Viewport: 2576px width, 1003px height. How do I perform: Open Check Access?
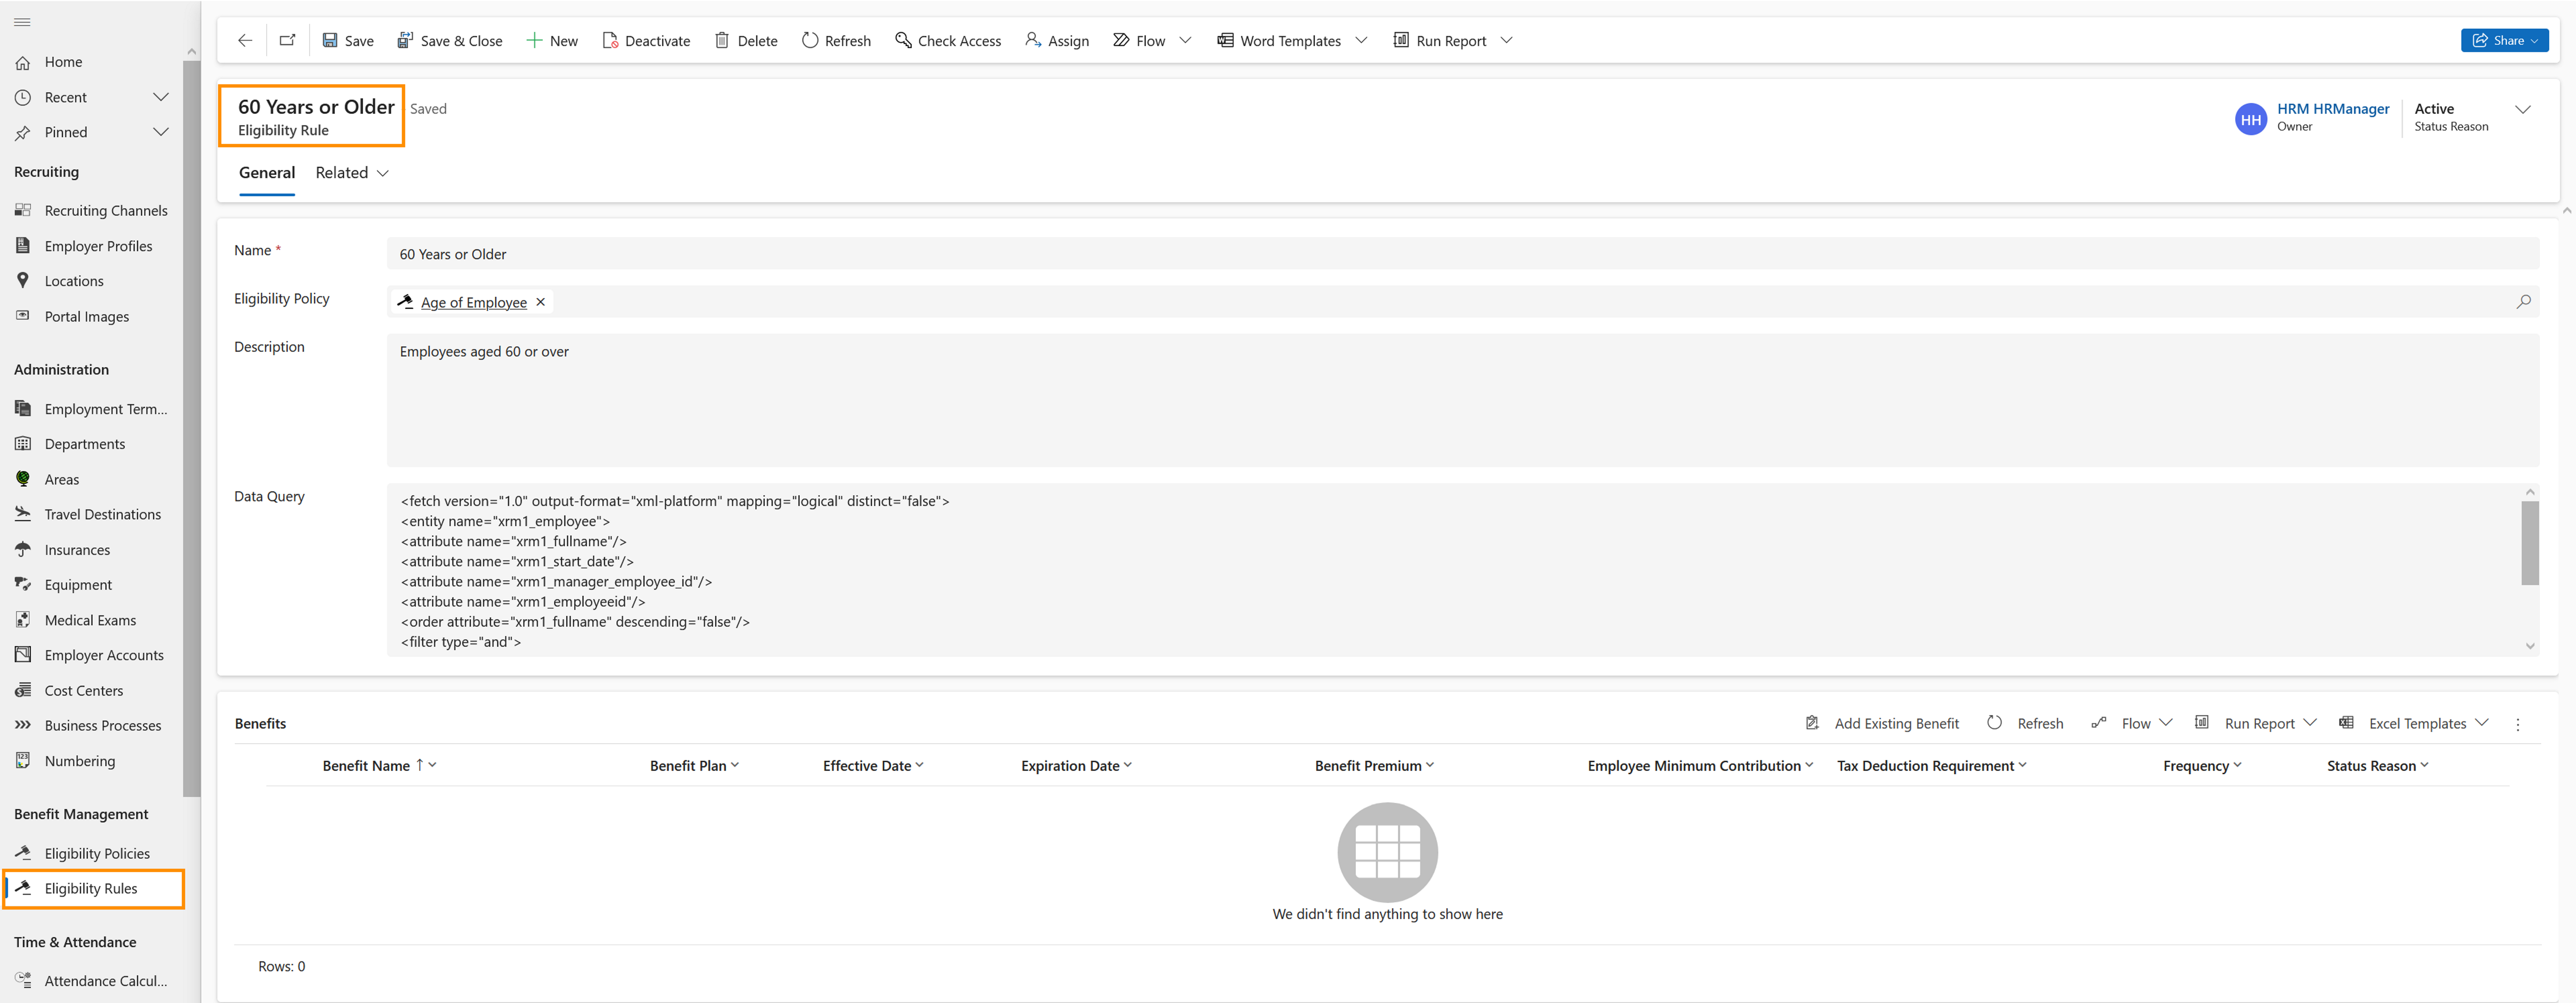point(948,41)
